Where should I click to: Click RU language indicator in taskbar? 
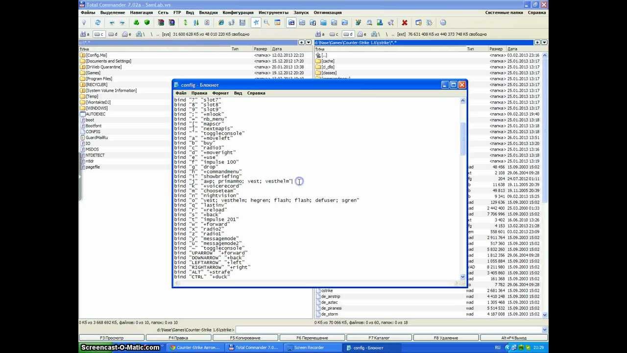[498, 348]
